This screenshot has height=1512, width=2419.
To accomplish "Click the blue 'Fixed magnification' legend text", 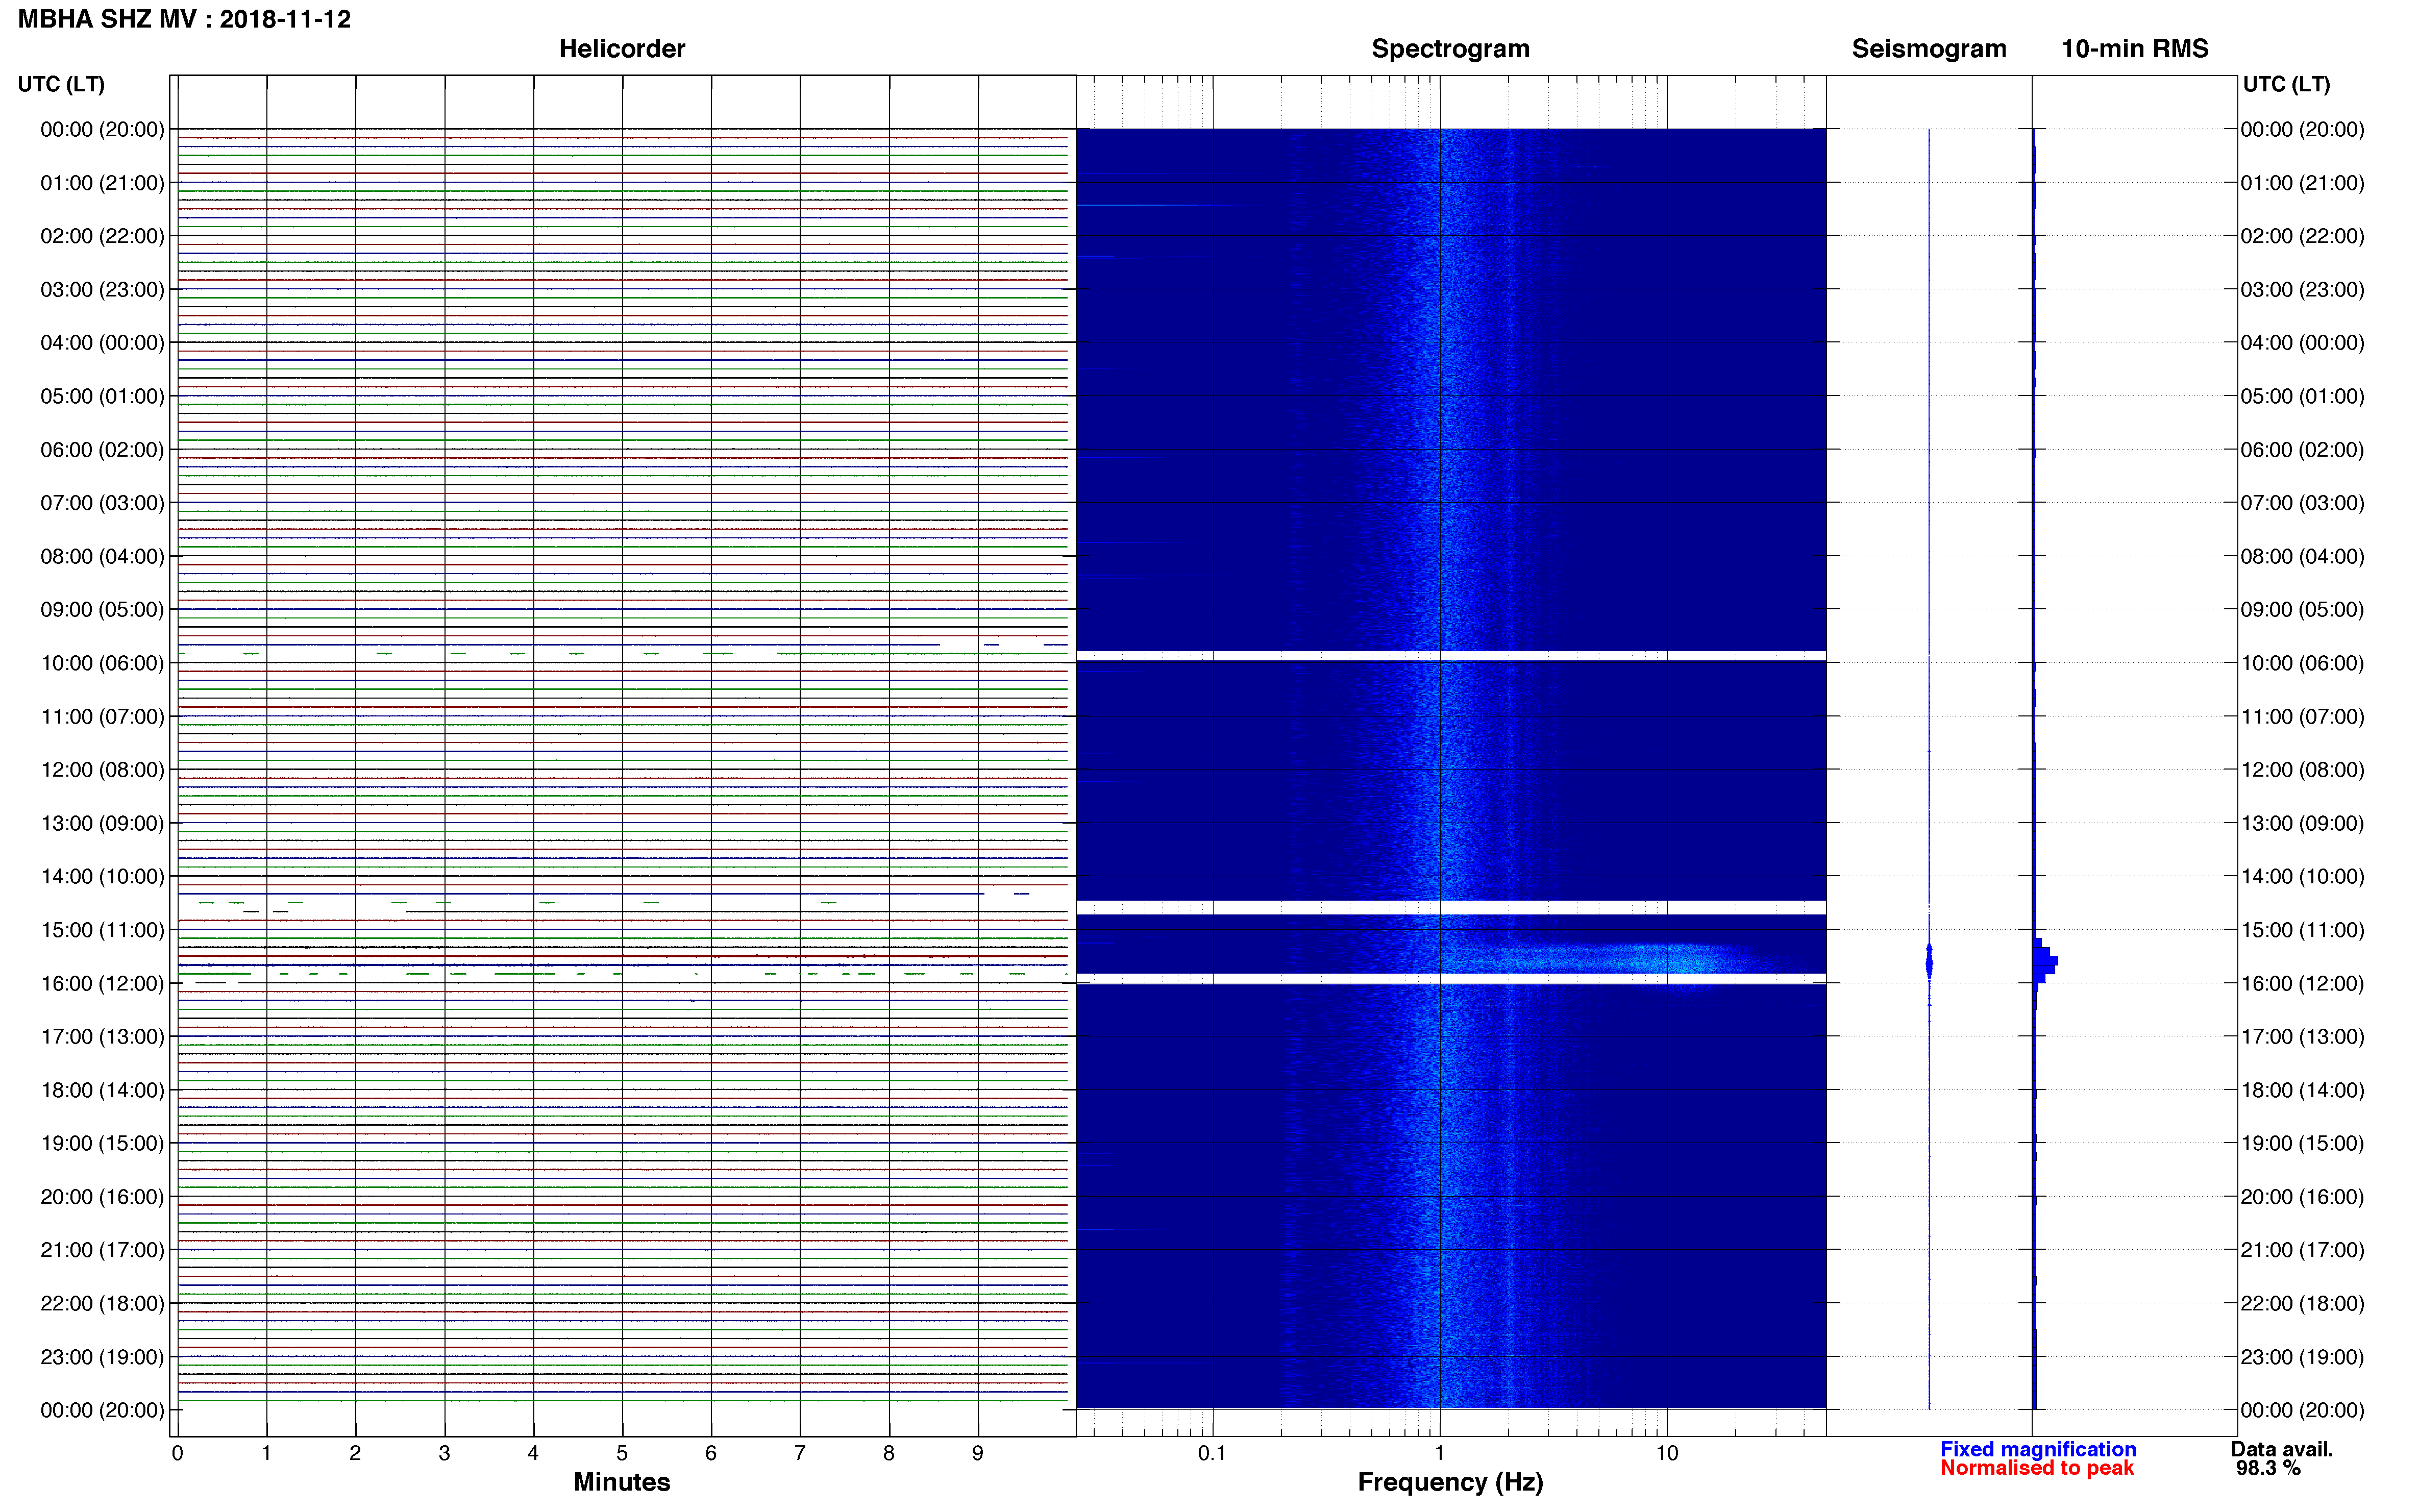I will [2038, 1449].
